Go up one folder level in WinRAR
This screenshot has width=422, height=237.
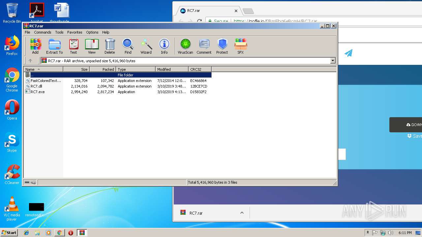click(x=30, y=61)
